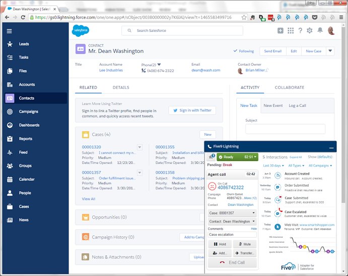This screenshot has height=276, width=348.
Task: Open the dropdown for case 00001357 card
Action: click(140, 173)
